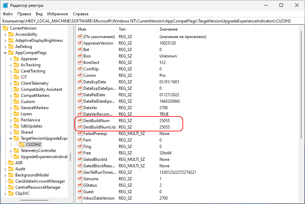Click the 133012322372274221 value data
This screenshot has width=305, height=204.
[177, 172]
